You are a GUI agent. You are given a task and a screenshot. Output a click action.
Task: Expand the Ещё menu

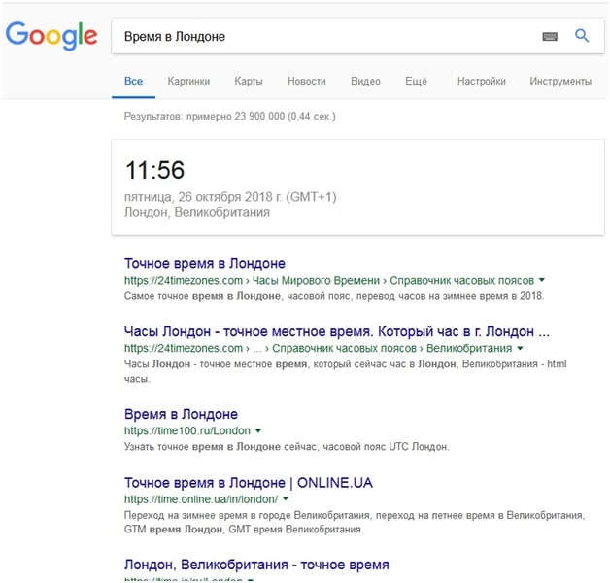tap(416, 82)
